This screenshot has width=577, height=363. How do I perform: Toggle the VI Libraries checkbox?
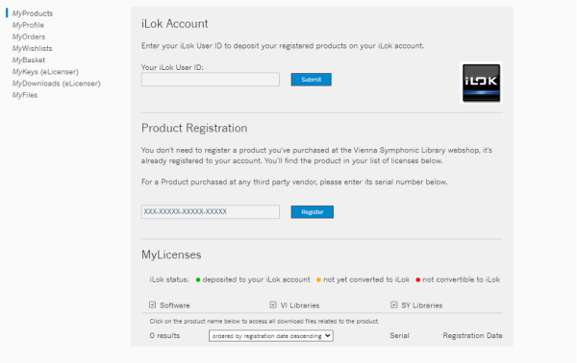(273, 304)
